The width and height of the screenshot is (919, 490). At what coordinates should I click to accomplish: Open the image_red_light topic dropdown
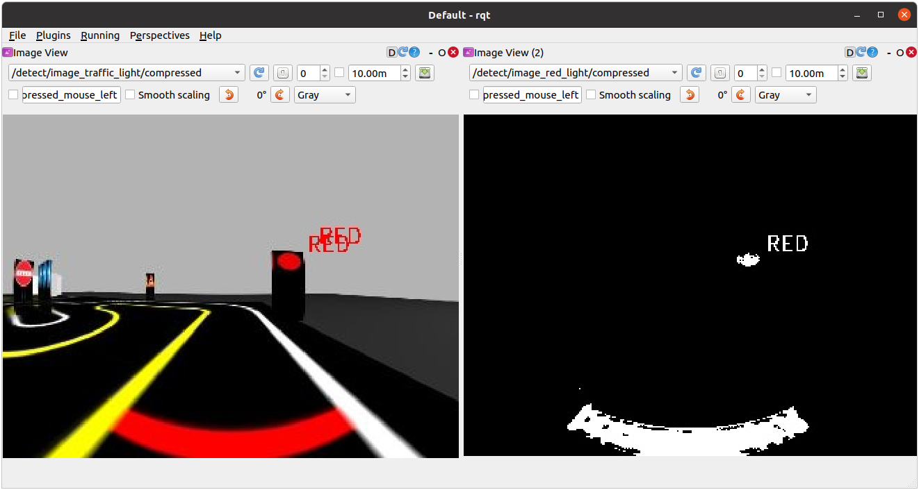pyautogui.click(x=576, y=73)
